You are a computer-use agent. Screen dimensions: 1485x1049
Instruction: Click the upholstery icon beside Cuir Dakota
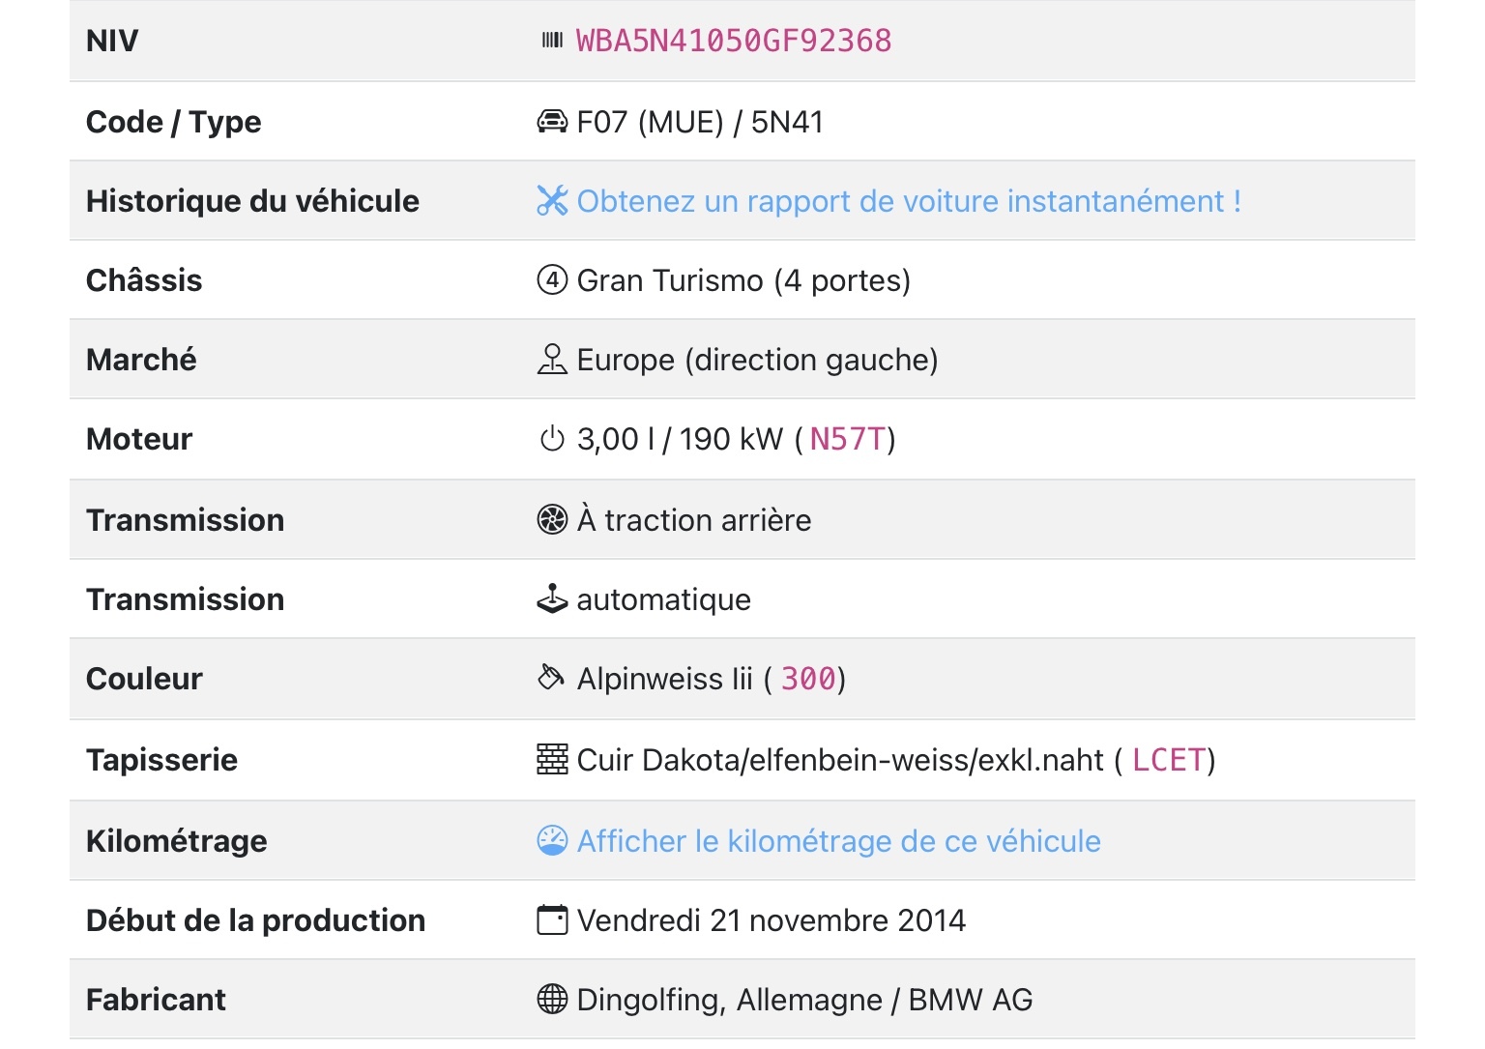[x=552, y=760]
